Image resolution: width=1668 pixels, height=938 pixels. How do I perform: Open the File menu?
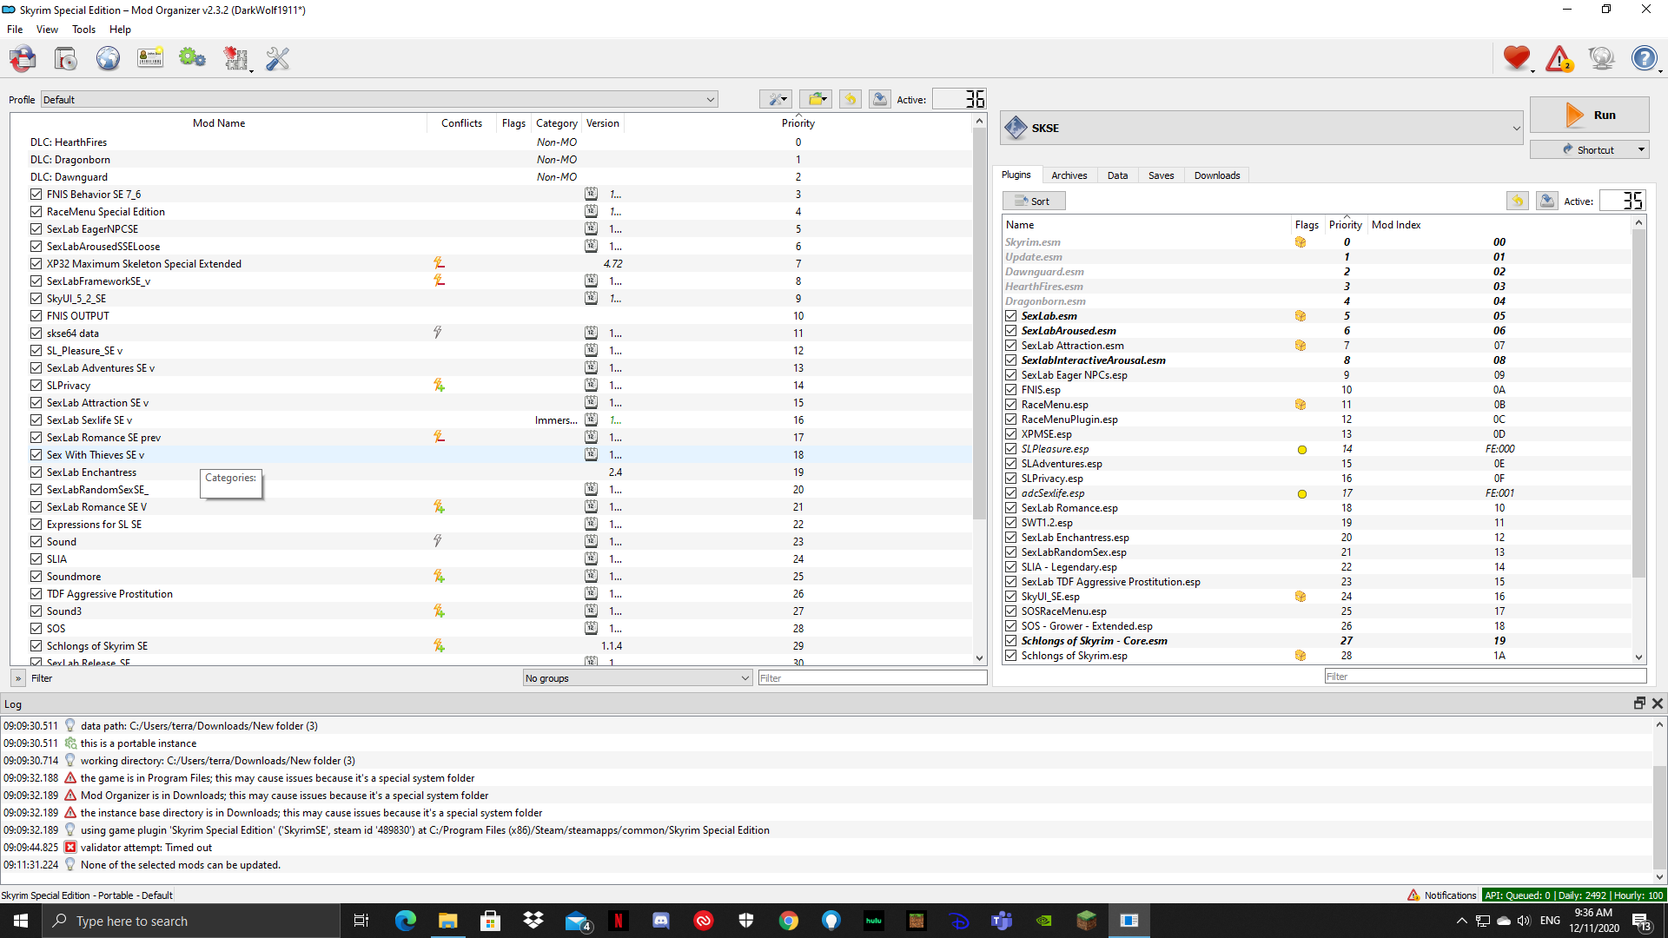15,30
